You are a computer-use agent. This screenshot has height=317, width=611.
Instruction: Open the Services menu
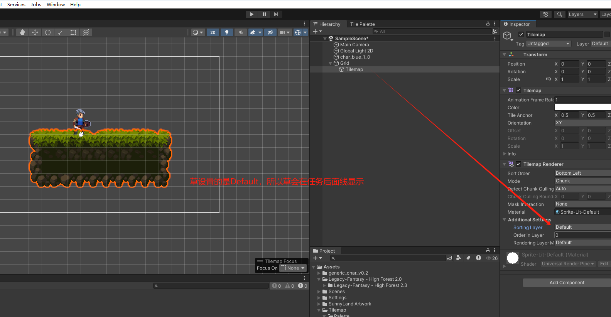click(16, 4)
